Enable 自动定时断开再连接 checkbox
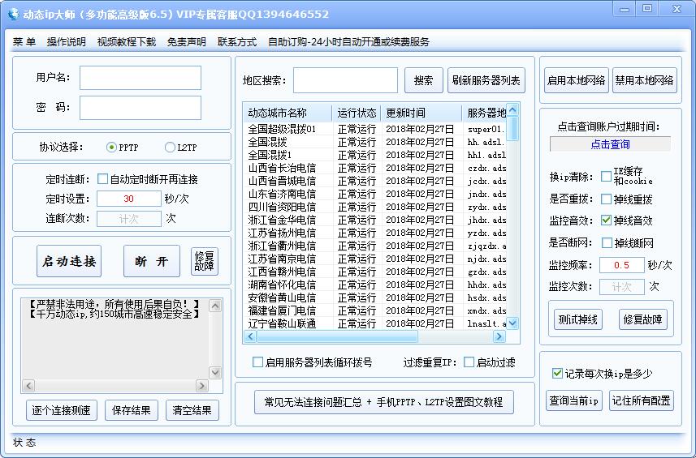 [x=102, y=179]
